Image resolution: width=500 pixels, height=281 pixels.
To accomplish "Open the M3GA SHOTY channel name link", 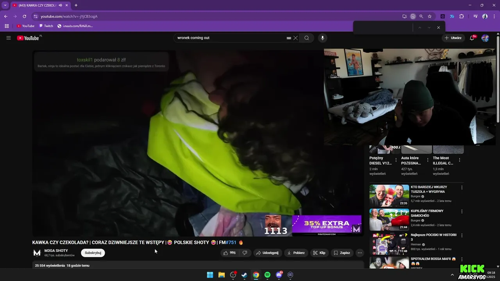I will [56, 251].
